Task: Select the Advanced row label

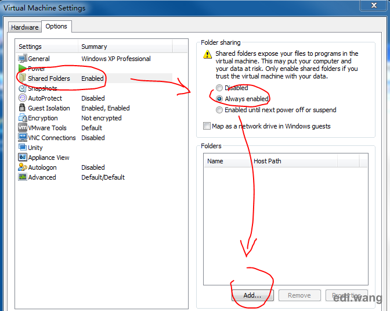Action: (x=42, y=177)
